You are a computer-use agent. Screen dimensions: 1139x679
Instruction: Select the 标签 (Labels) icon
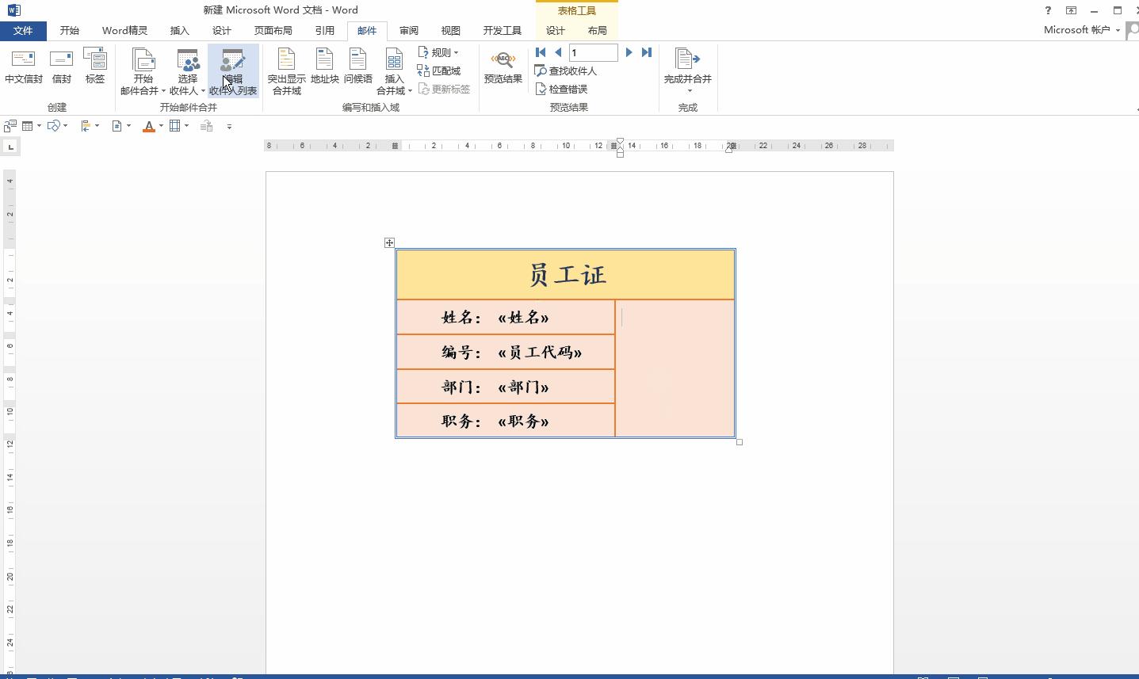tap(94, 71)
